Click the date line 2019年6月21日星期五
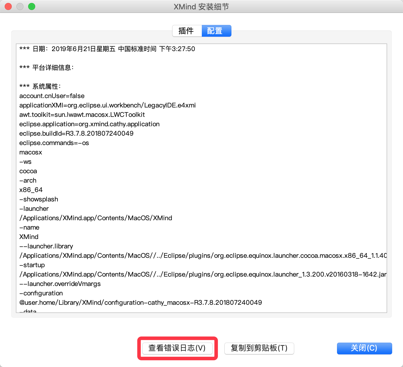This screenshot has height=367, width=403. tap(107, 49)
